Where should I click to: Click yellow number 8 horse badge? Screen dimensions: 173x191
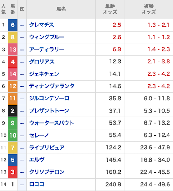[13, 37]
